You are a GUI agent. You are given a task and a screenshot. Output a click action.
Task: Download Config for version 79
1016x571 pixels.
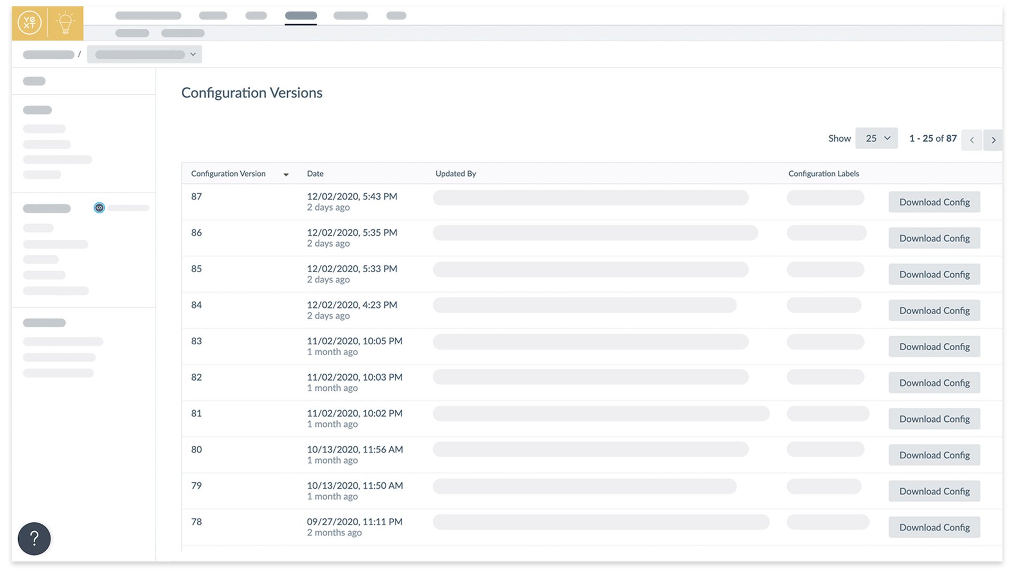934,491
